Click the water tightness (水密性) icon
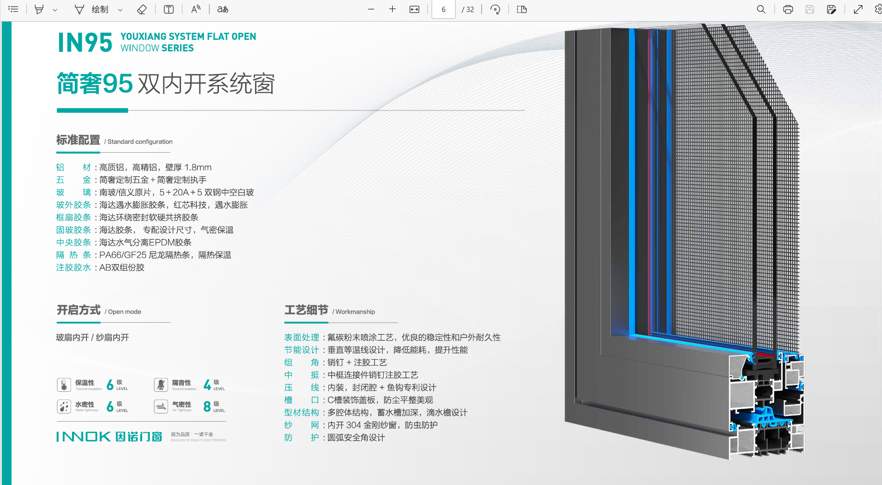The width and height of the screenshot is (882, 485). tap(64, 407)
